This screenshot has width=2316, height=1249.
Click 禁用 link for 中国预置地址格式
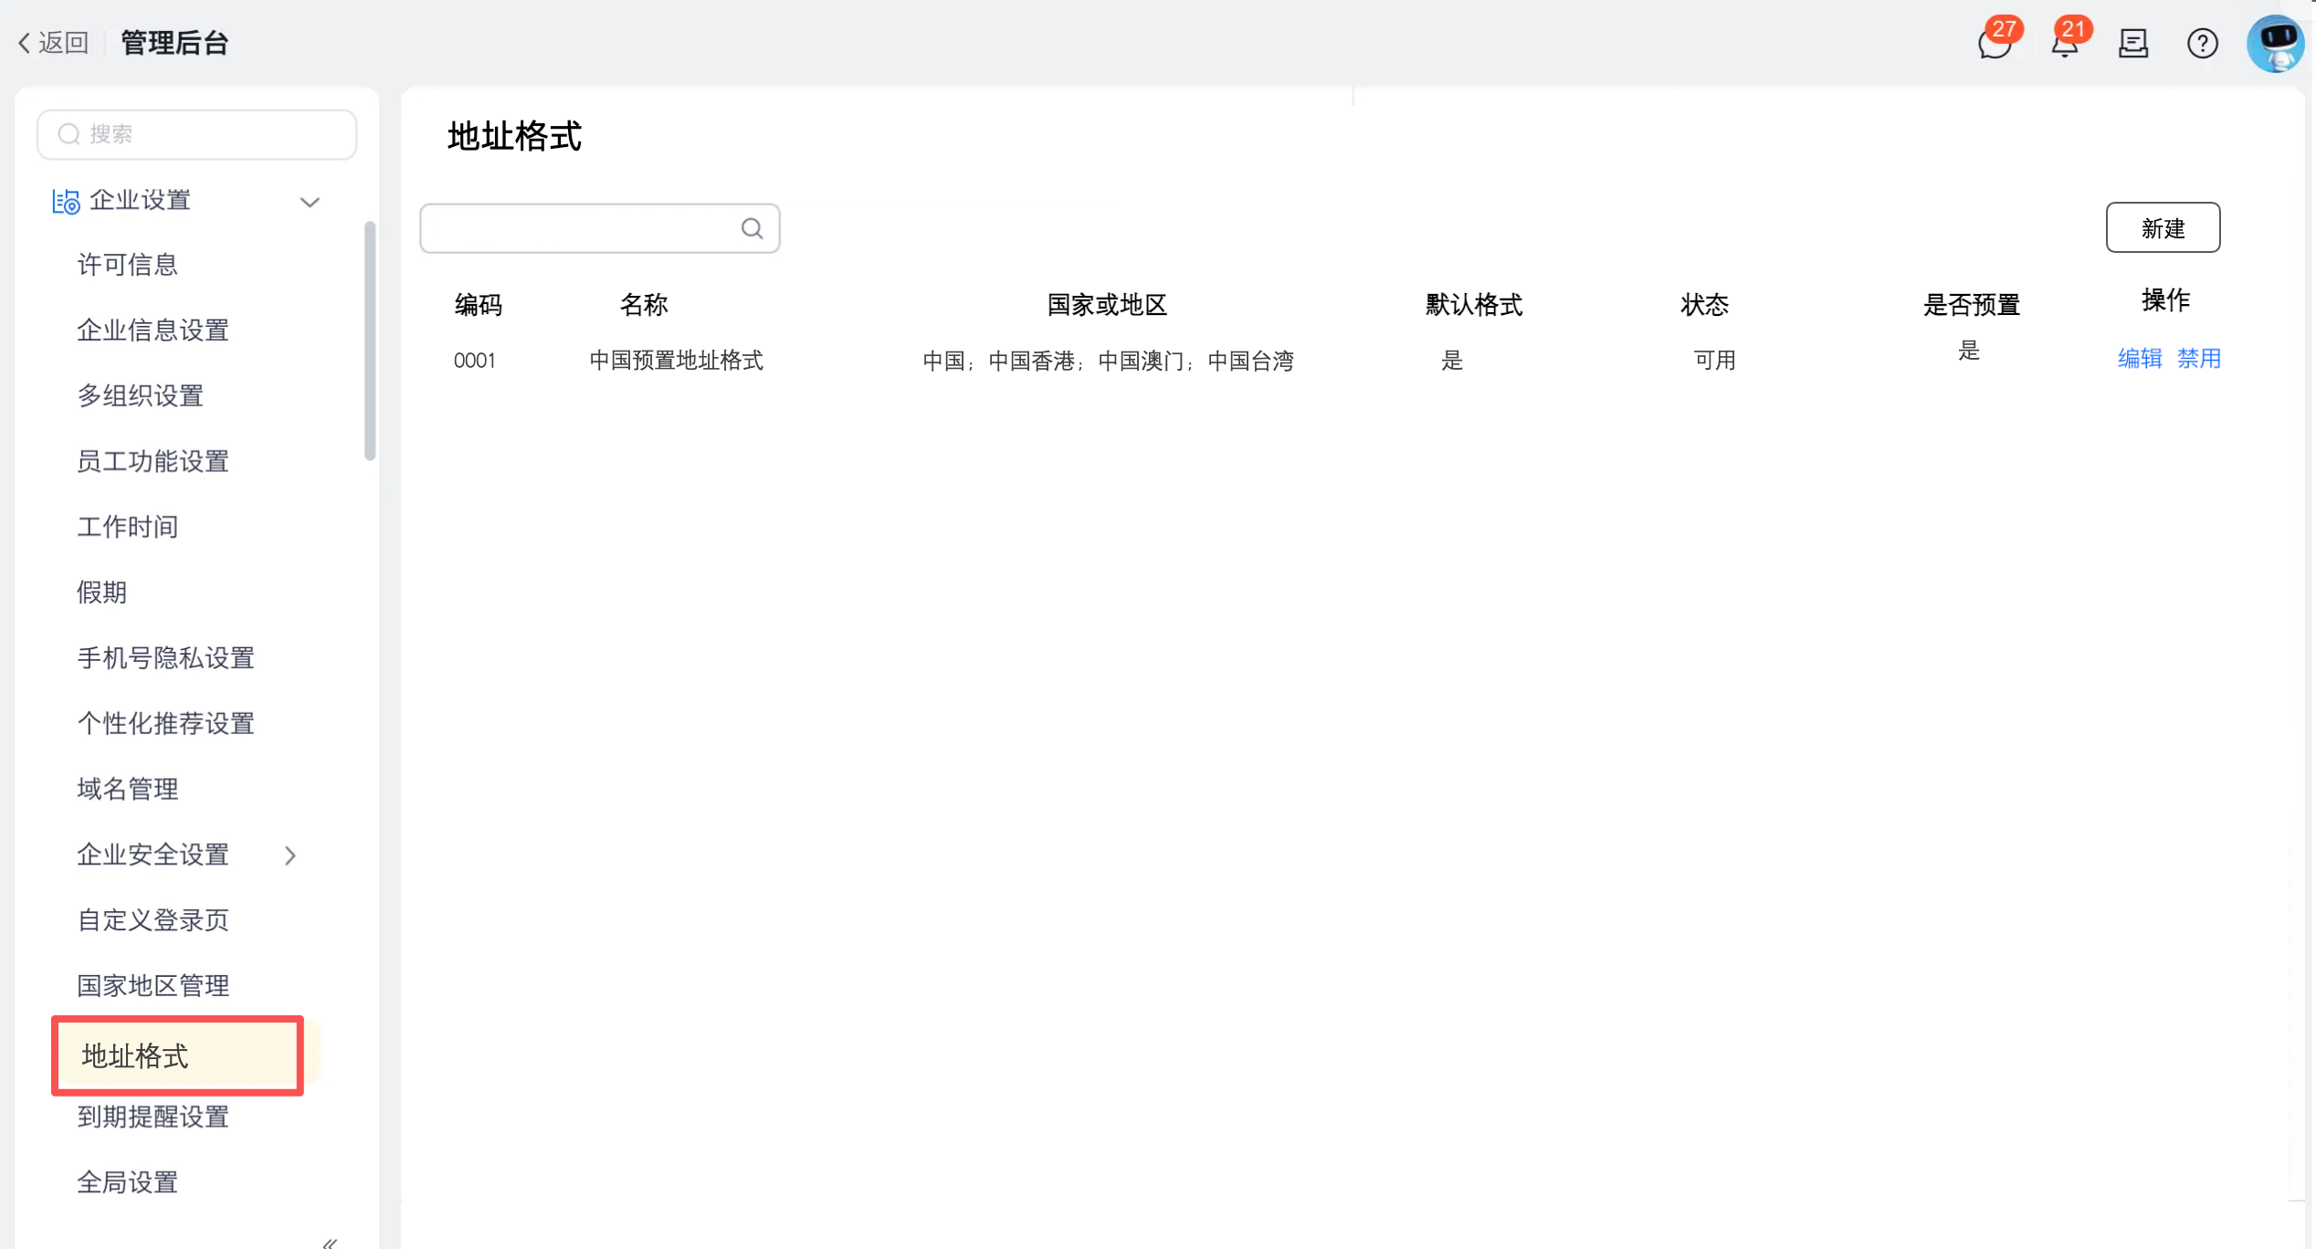(2198, 359)
